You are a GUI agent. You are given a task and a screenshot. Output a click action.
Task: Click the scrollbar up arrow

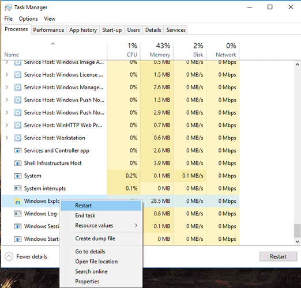pos(297,65)
